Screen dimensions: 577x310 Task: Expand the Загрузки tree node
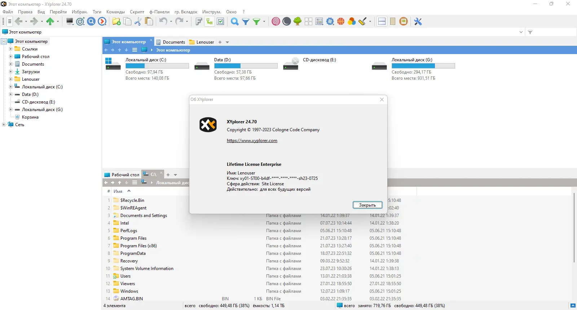11,72
